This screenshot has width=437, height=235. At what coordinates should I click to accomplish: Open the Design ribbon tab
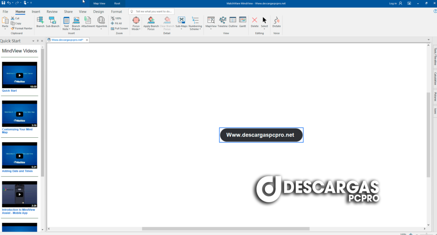tap(99, 12)
